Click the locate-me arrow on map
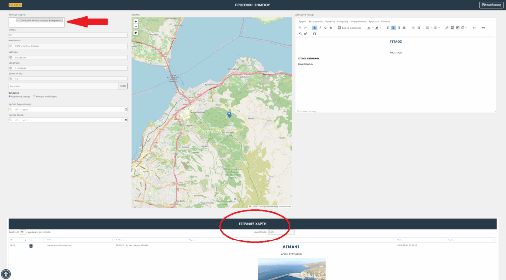This screenshot has width=506, height=280. [136, 33]
